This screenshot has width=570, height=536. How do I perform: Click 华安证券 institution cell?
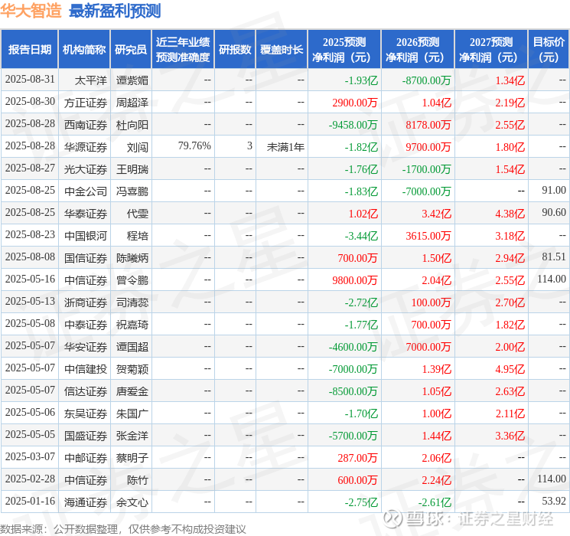click(86, 347)
